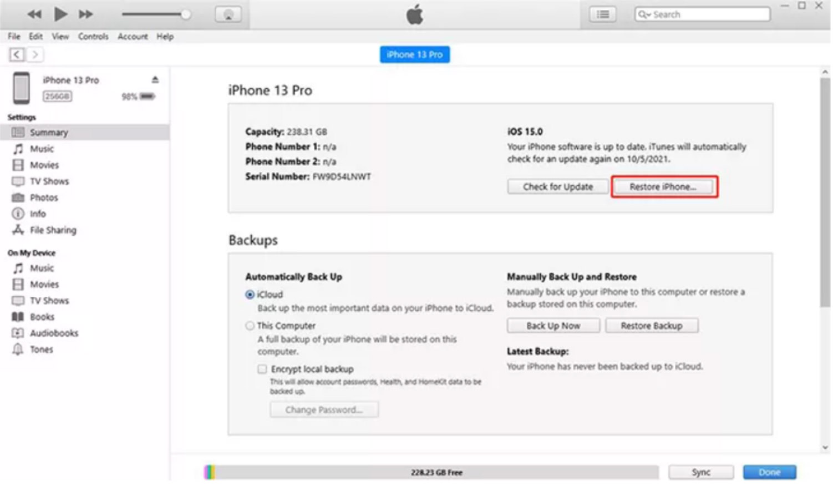Image resolution: width=833 pixels, height=491 pixels.
Task: Click the Change Password... button
Action: click(x=324, y=410)
